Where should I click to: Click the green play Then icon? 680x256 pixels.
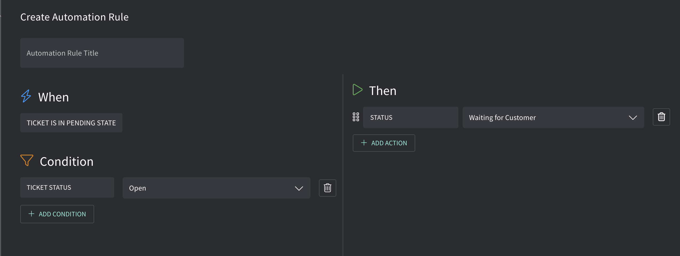coord(357,90)
